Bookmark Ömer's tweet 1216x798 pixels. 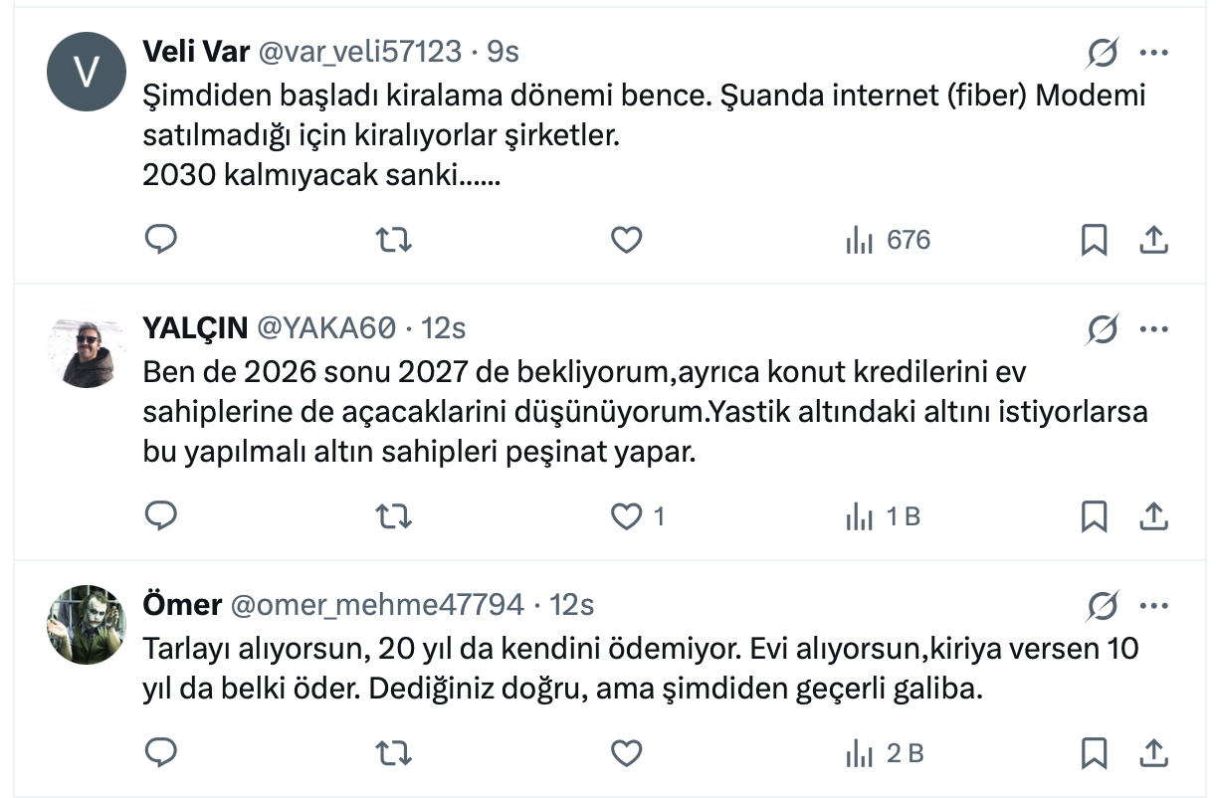(1094, 754)
